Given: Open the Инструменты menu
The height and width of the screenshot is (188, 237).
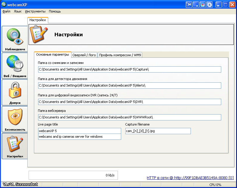Looking at the screenshot, I should [x=35, y=11].
